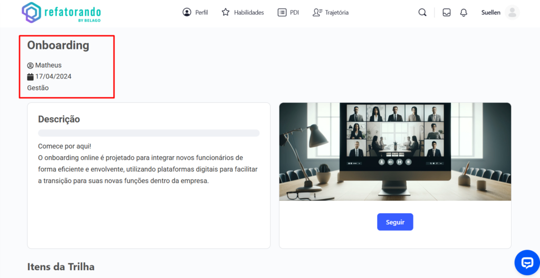Open the video meeting monitor image

[x=395, y=151]
